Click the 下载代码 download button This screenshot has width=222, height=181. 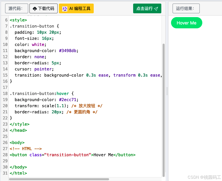click(44, 8)
